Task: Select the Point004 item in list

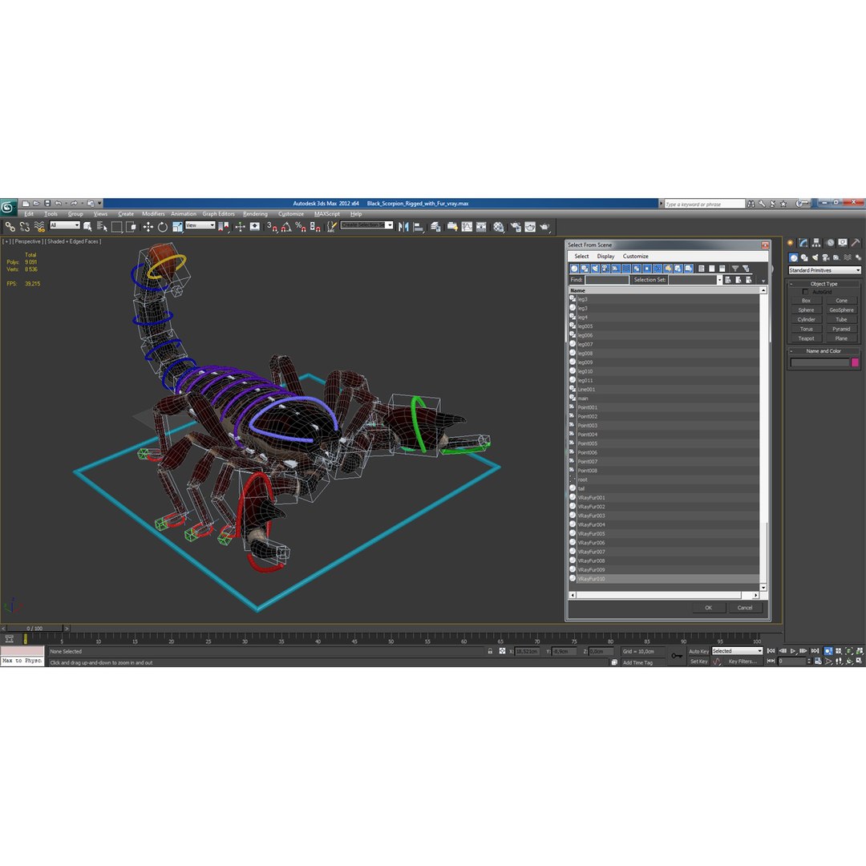Action: point(665,435)
